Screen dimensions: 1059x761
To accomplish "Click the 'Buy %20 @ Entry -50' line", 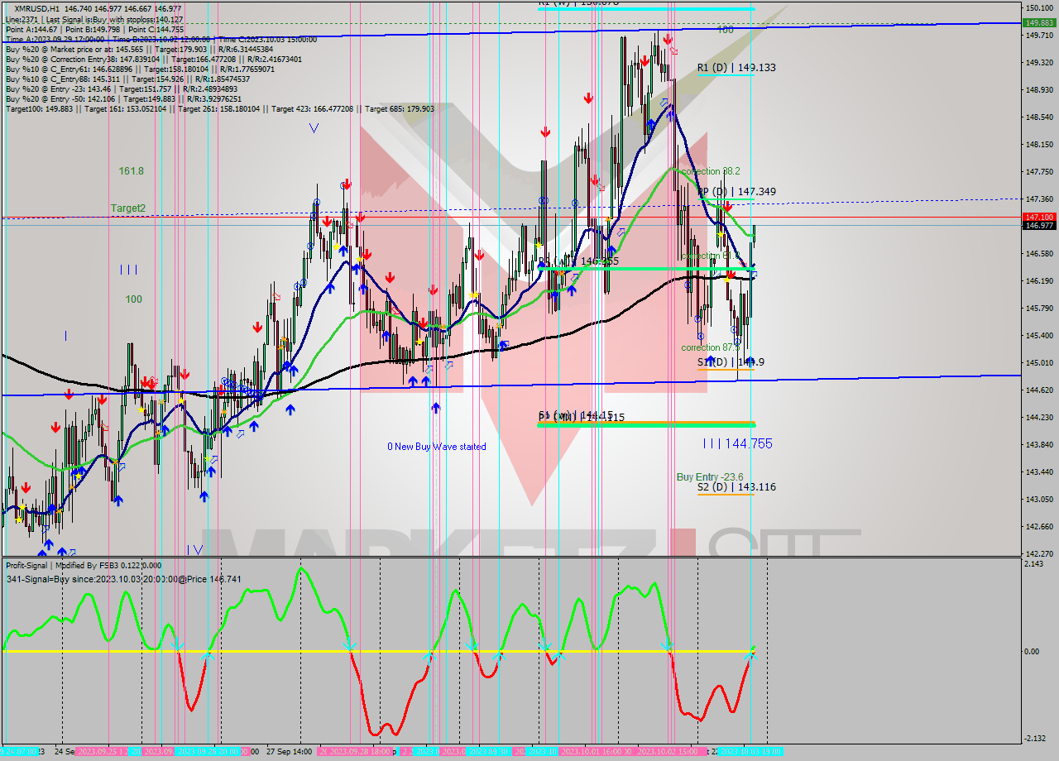I will pos(125,99).
